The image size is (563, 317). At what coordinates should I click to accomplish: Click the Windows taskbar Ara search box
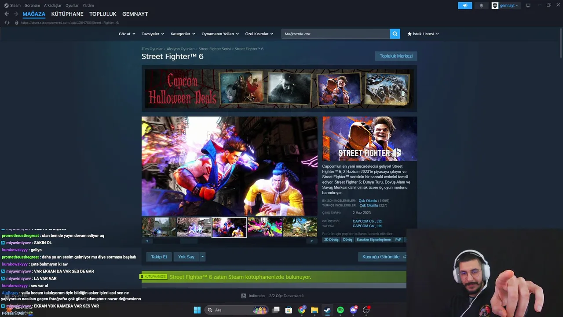pos(238,310)
